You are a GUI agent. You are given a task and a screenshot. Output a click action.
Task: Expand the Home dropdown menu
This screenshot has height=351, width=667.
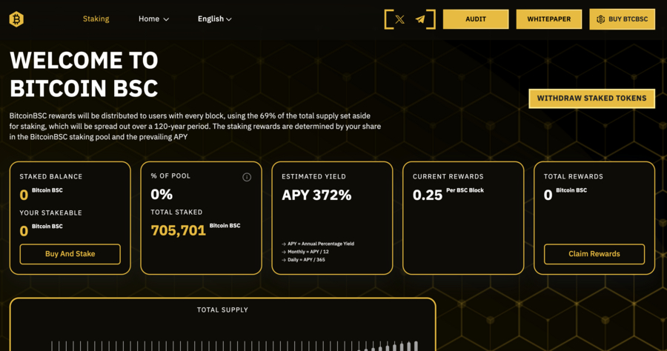pos(153,19)
